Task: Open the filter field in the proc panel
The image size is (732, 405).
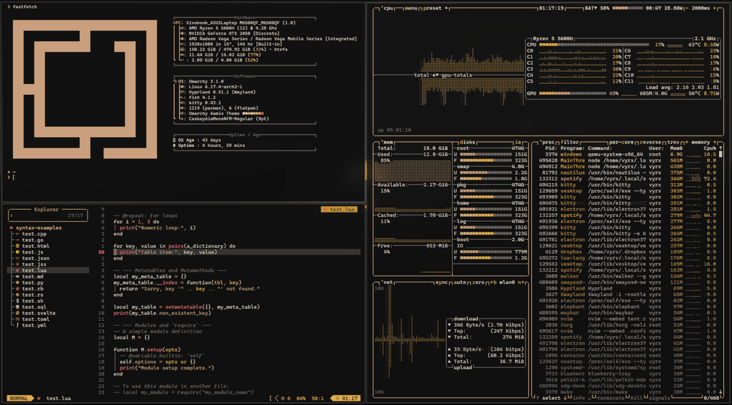Action: (x=571, y=142)
